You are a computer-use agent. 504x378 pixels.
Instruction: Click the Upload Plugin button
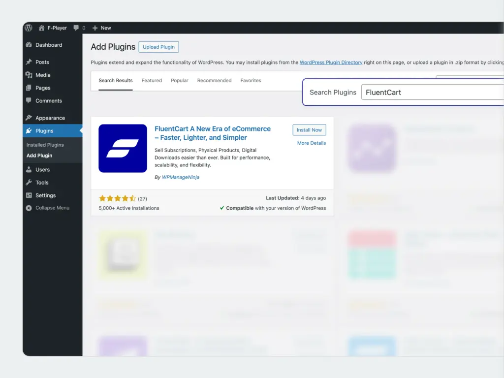tap(158, 47)
